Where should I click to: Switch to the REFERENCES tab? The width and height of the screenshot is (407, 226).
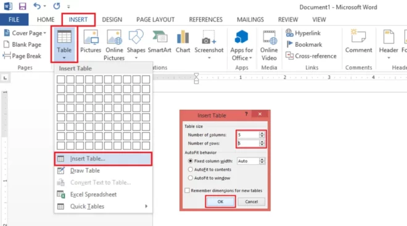206,20
